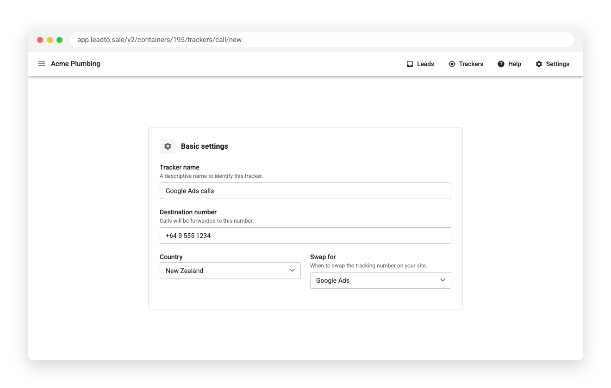Open the Country dropdown showing New Zealand
Image resolution: width=611 pixels, height=388 pixels.
(230, 271)
